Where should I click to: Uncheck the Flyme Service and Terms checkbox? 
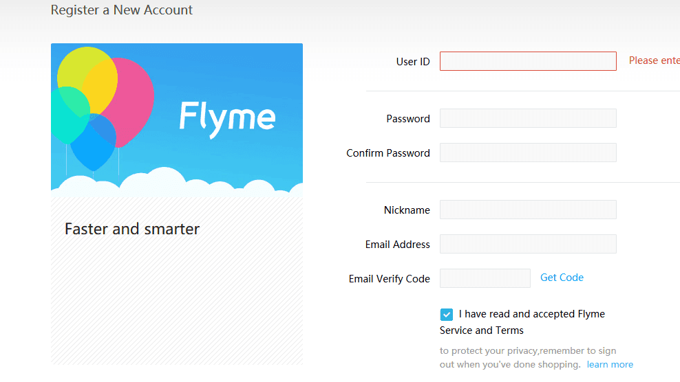446,315
